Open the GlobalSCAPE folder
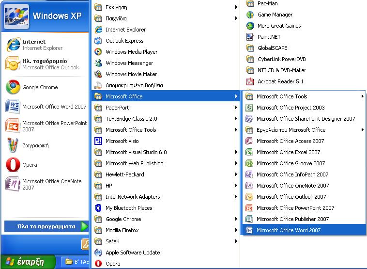The width and height of the screenshot is (367, 269). click(304, 48)
